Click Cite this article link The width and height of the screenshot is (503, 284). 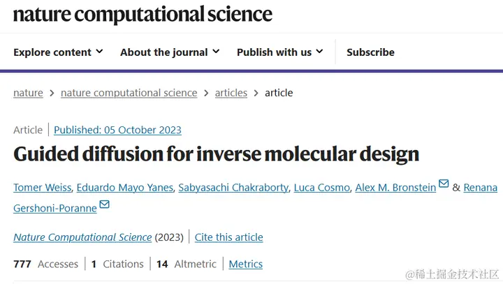pyautogui.click(x=228, y=237)
